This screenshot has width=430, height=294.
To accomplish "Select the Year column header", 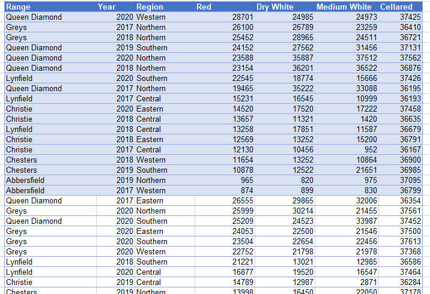I will [106, 7].
